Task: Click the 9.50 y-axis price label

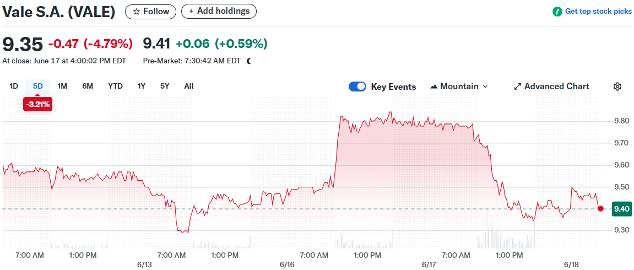Action: (x=621, y=187)
